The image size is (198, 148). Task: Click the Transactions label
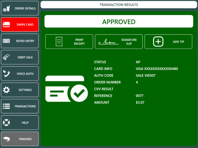pyautogui.click(x=25, y=106)
